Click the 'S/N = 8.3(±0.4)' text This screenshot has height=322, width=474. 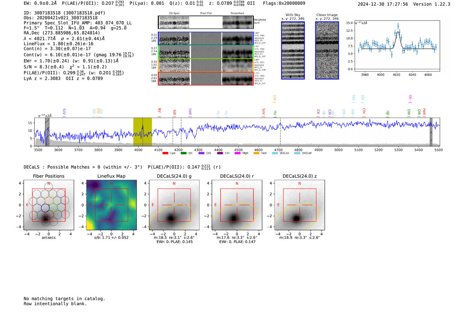(x=44, y=67)
